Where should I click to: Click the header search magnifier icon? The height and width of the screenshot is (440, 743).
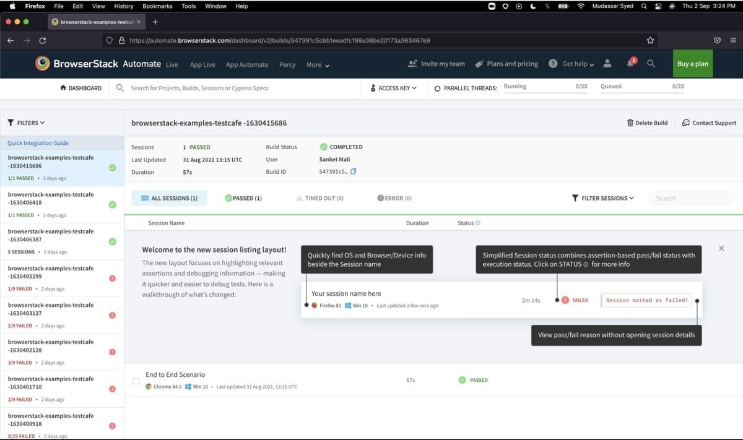pos(651,64)
